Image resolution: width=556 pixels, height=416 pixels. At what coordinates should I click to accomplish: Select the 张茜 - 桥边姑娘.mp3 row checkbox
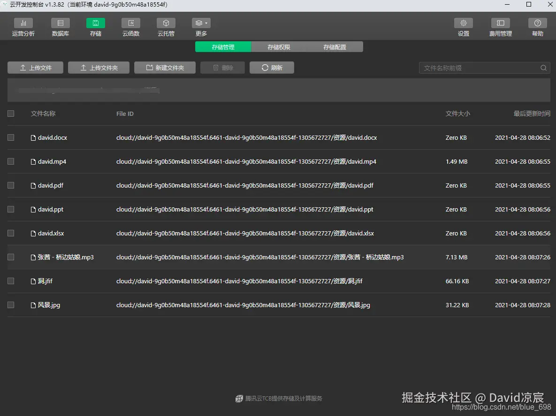pyautogui.click(x=11, y=257)
